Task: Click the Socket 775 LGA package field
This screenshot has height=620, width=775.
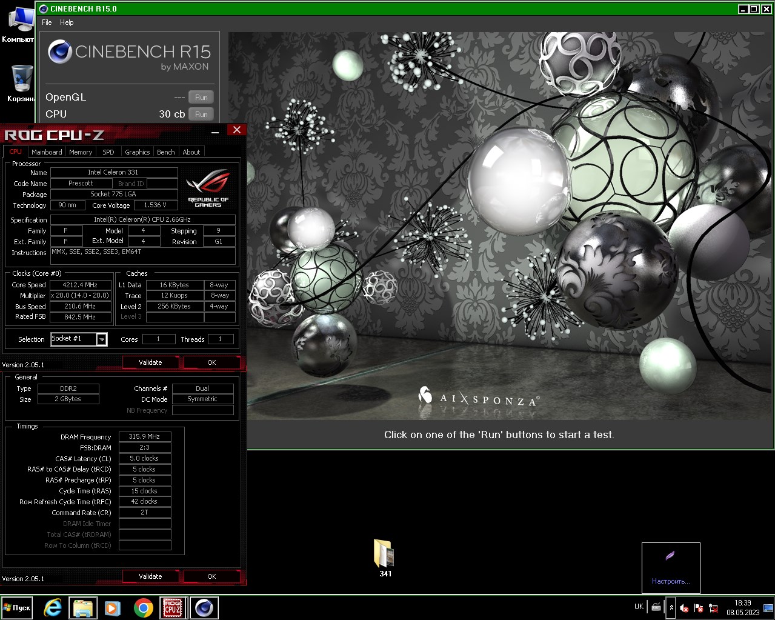Action: pos(113,194)
